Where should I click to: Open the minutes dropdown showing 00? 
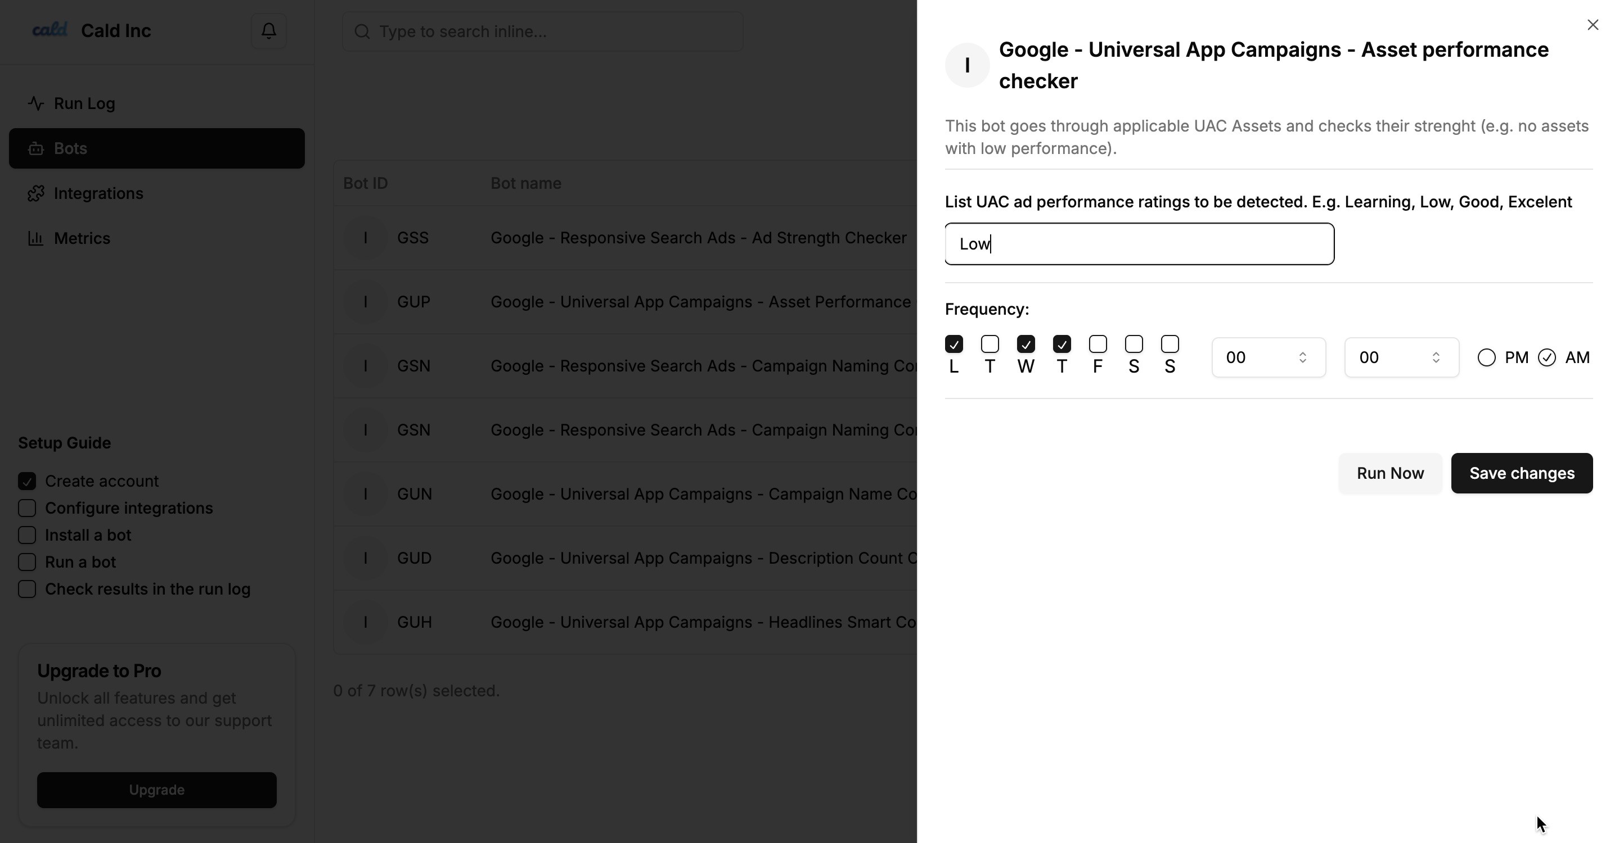coord(1401,357)
